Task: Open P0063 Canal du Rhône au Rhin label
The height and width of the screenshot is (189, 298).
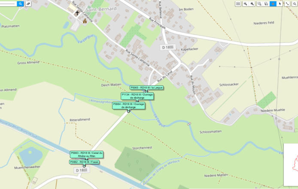Action: [87, 154]
